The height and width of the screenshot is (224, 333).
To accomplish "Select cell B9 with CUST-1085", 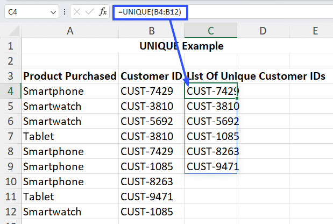I will (x=152, y=166).
